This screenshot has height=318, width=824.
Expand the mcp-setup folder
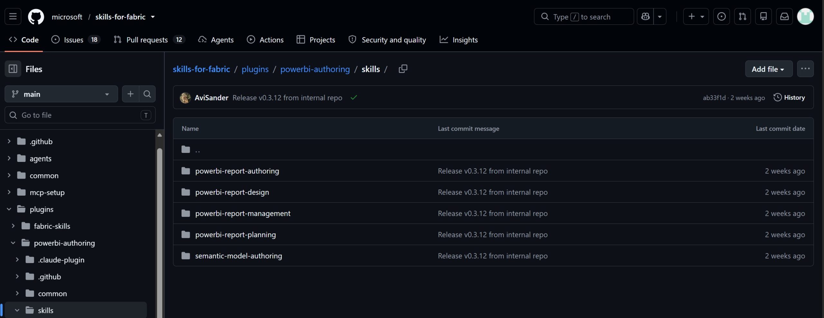tap(9, 192)
